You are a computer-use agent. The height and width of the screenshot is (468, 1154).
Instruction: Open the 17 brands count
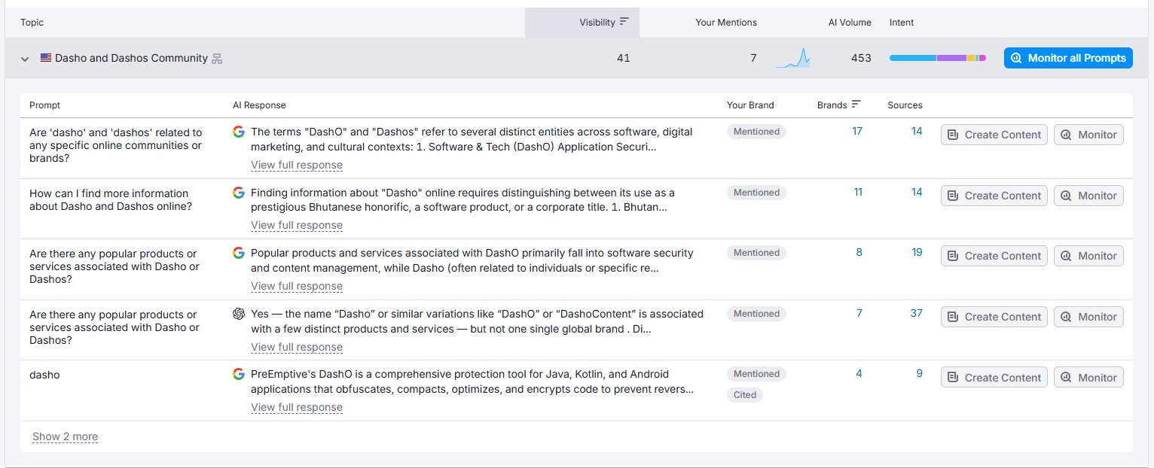[857, 131]
